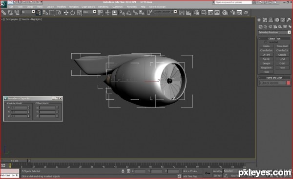Image resolution: width=293 pixels, height=179 pixels.
Task: Click the Torus Knot object button
Action: click(282, 46)
